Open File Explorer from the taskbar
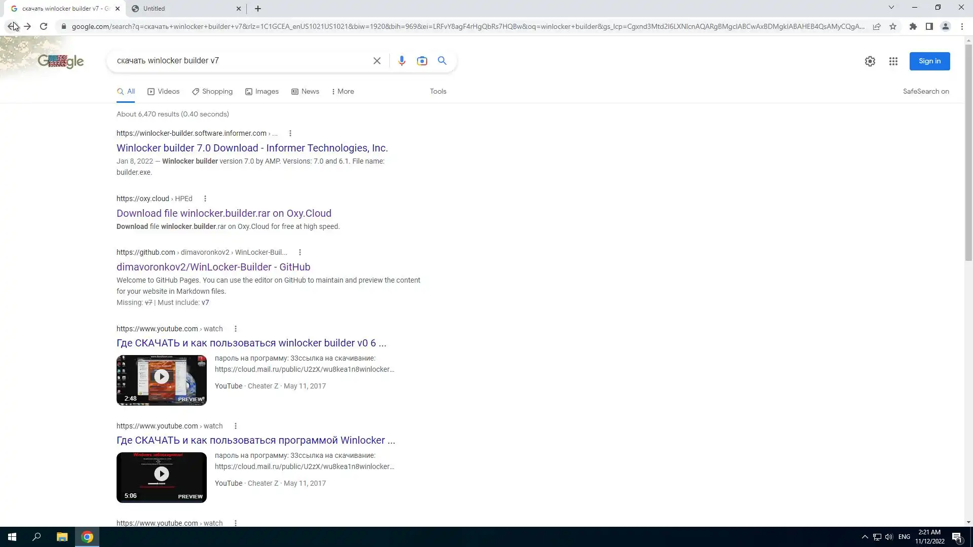 [x=62, y=537]
